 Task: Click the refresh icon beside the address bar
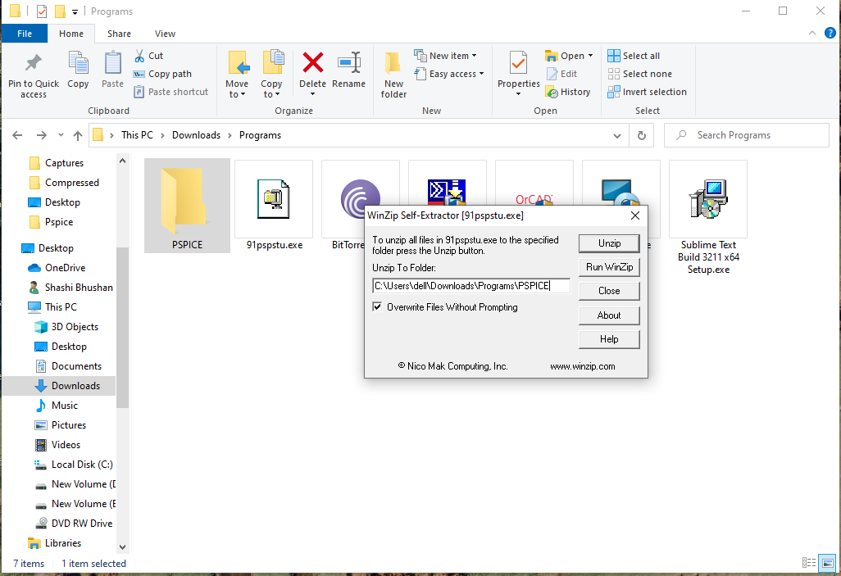[x=641, y=134]
